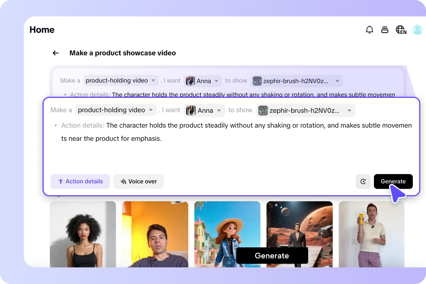Select the man holding yellow product thumbnail
Screen dimensions: 426x284
(372, 234)
